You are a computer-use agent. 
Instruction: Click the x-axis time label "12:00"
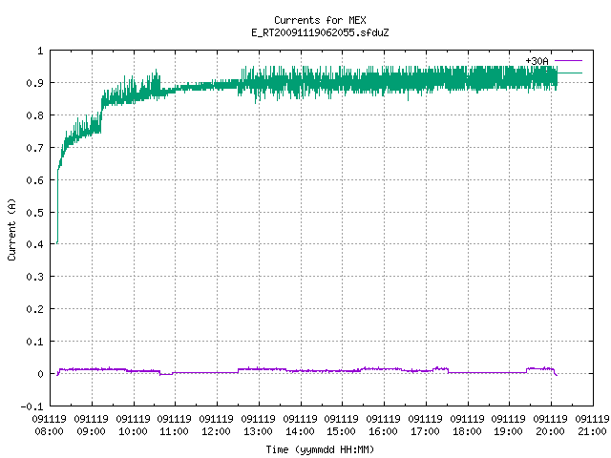point(217,431)
